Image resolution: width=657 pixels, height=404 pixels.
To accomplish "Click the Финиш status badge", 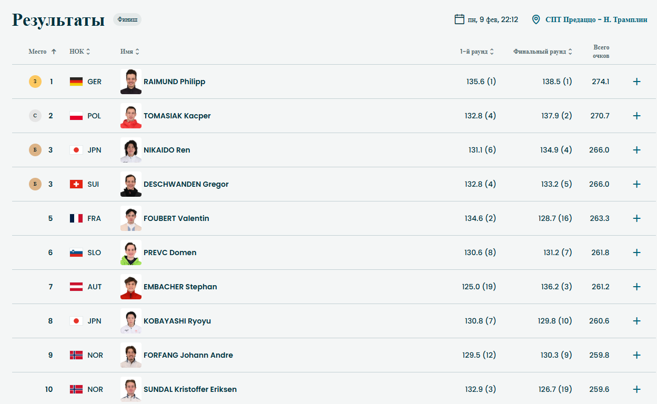I will pos(127,19).
